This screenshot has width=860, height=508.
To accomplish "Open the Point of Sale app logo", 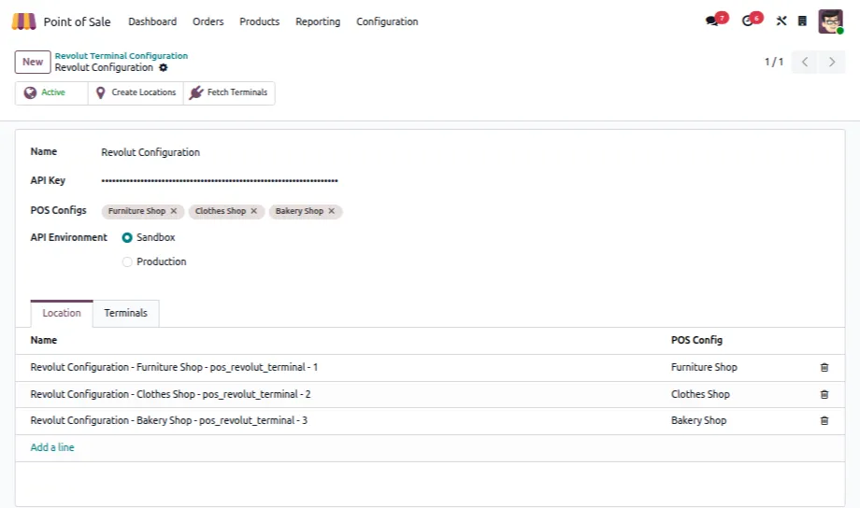I will [x=23, y=21].
